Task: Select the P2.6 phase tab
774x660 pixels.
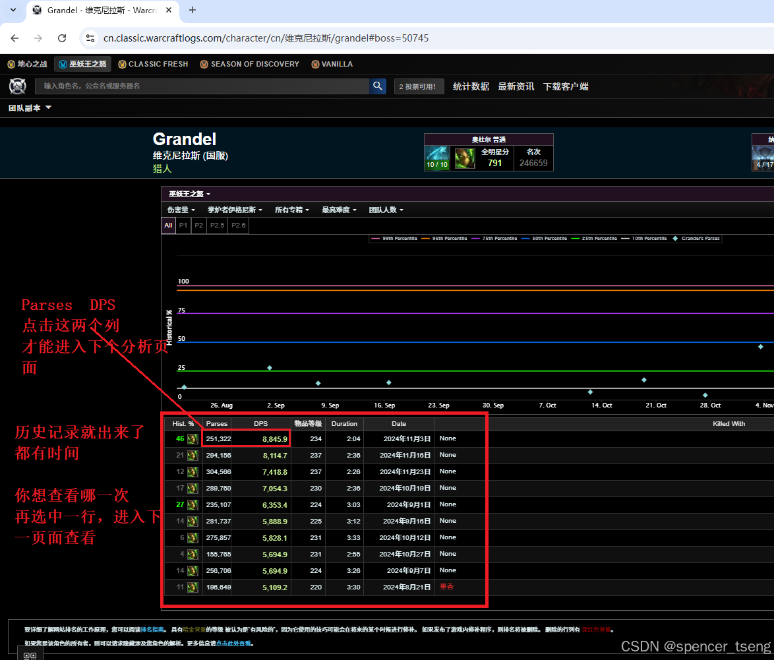Action: tap(239, 225)
